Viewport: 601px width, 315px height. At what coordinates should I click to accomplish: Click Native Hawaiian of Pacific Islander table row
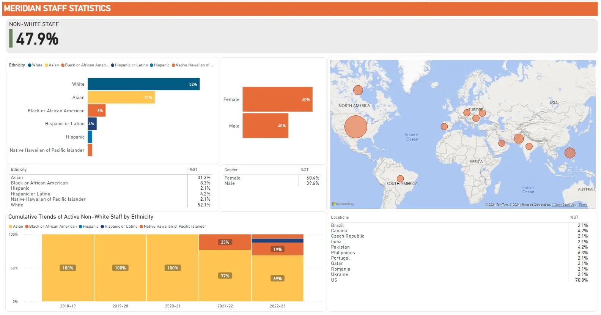[110, 199]
